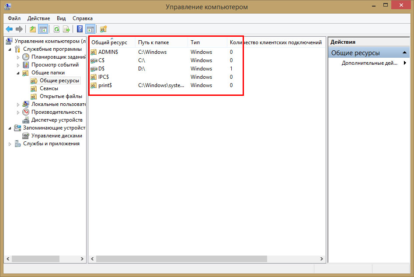Click the D:\ path cell
The width and height of the screenshot is (414, 277).
point(142,69)
